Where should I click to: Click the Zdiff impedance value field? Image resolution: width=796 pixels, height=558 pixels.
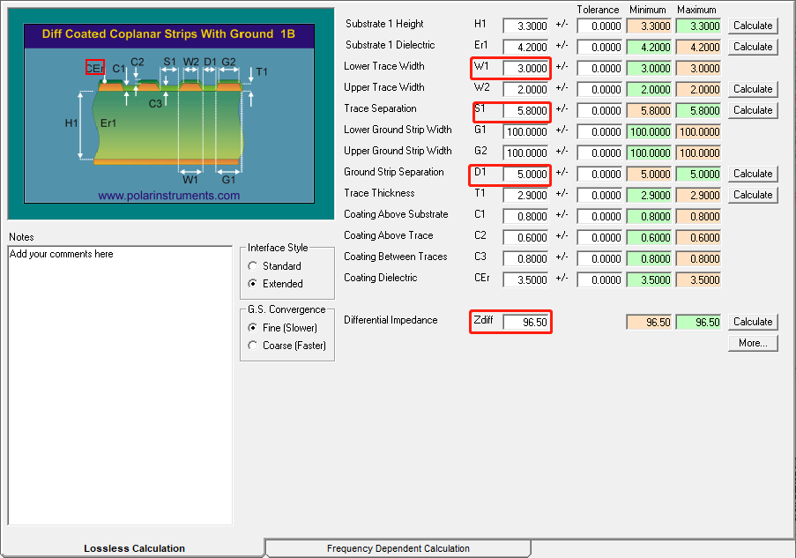[525, 323]
